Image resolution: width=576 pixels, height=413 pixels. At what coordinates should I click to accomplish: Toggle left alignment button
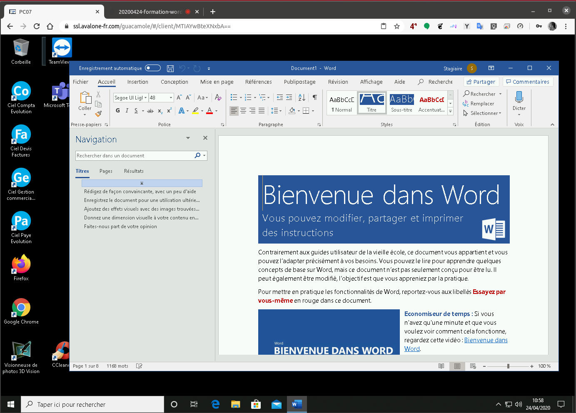234,111
